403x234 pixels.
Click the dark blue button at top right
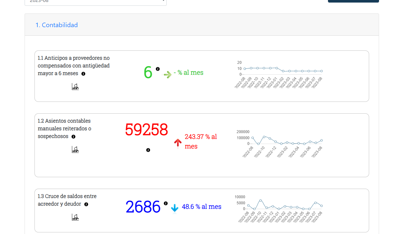tap(353, 1)
